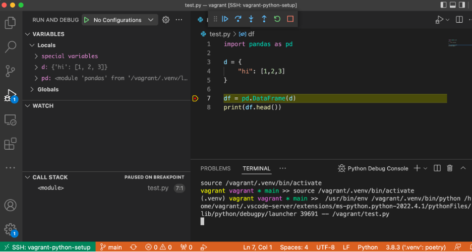Stop the debugger with the red square
Image resolution: width=472 pixels, height=252 pixels.
coord(290,19)
